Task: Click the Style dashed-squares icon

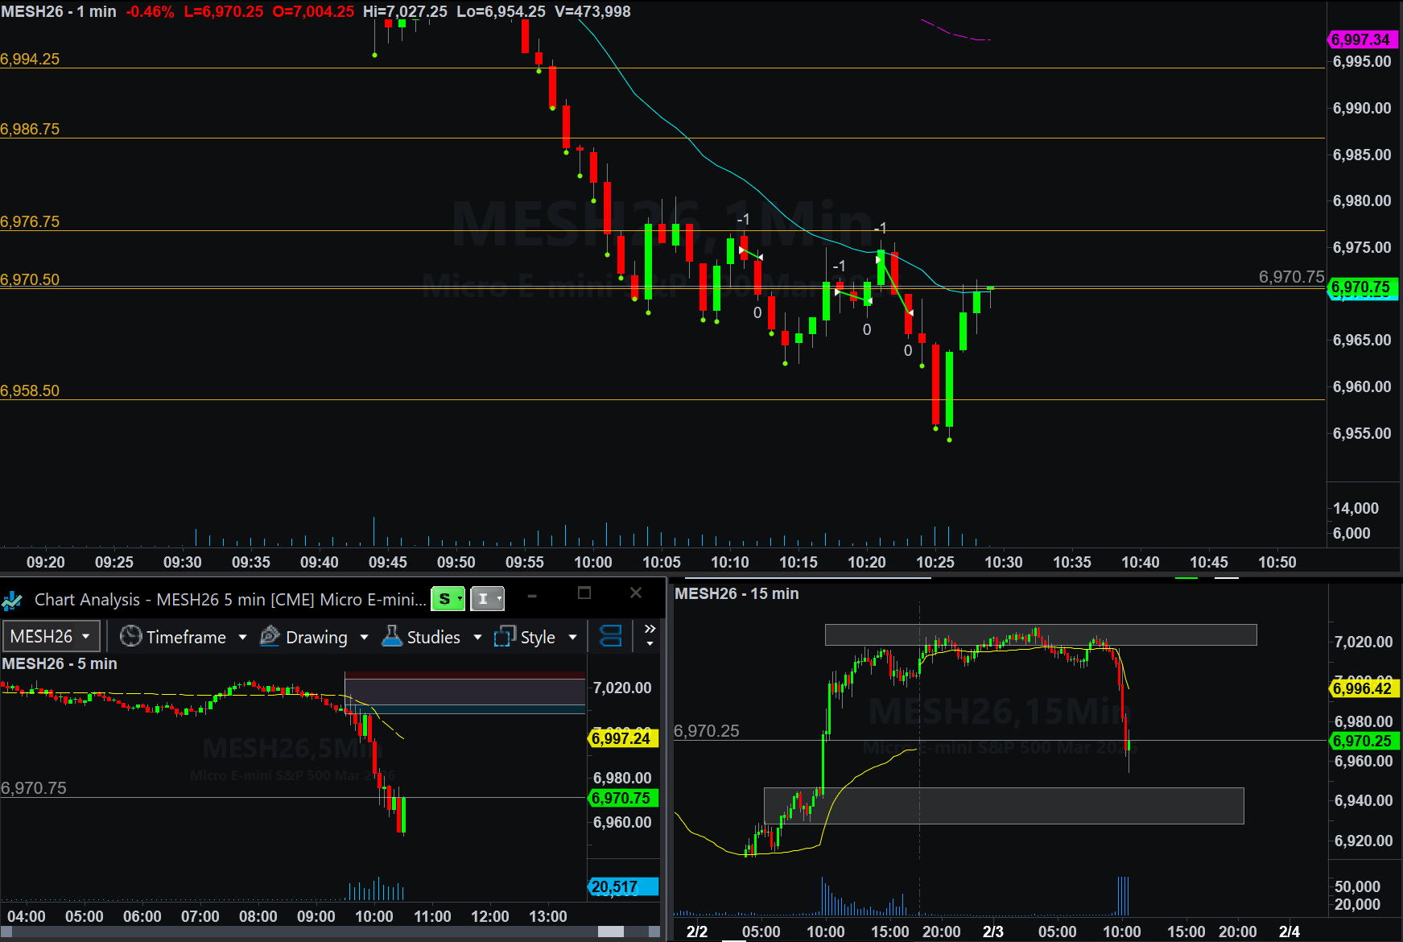Action: 504,637
